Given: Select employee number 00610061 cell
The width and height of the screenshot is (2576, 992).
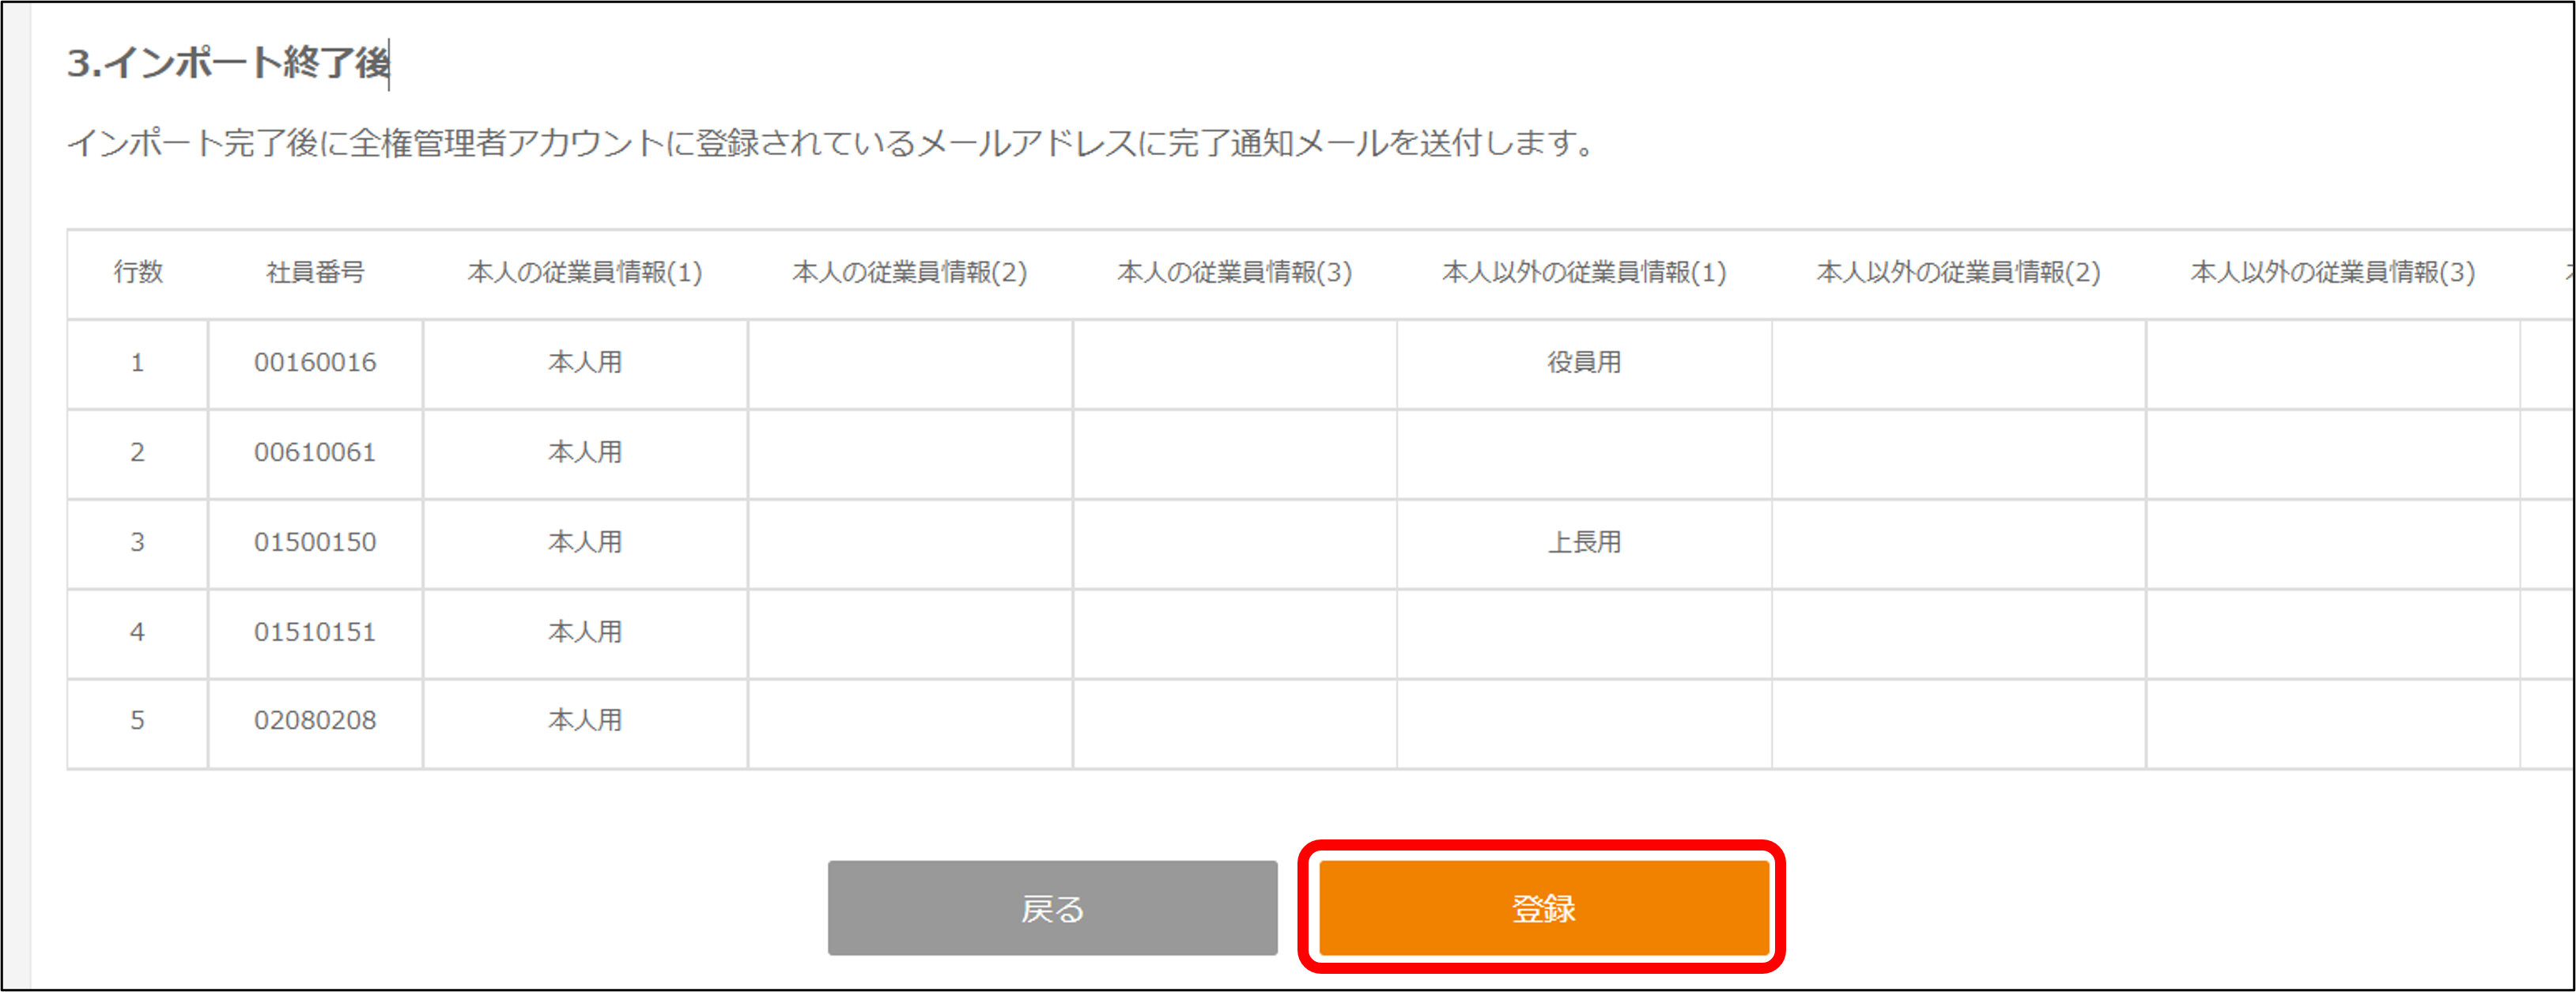Looking at the screenshot, I should (315, 452).
